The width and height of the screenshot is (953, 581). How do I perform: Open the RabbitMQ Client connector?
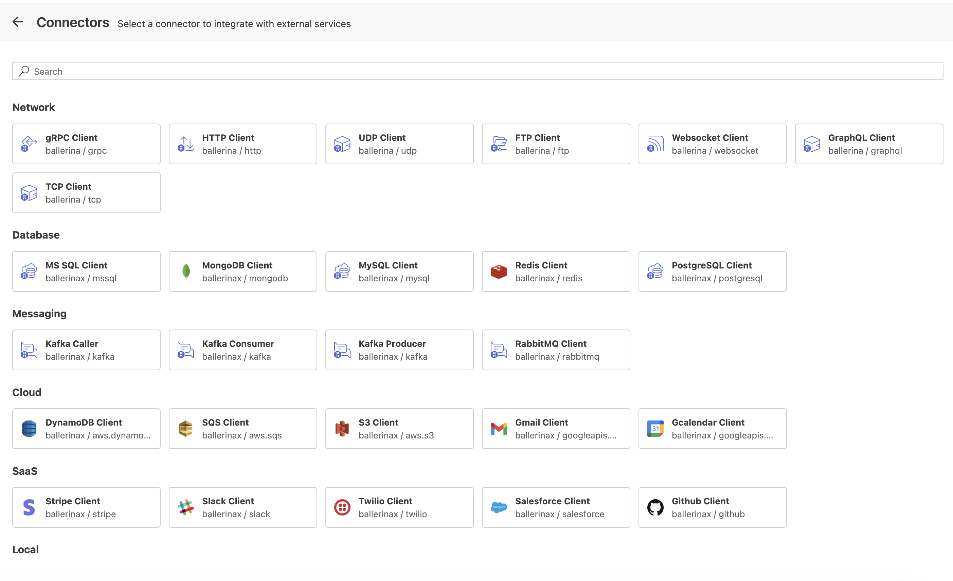556,350
